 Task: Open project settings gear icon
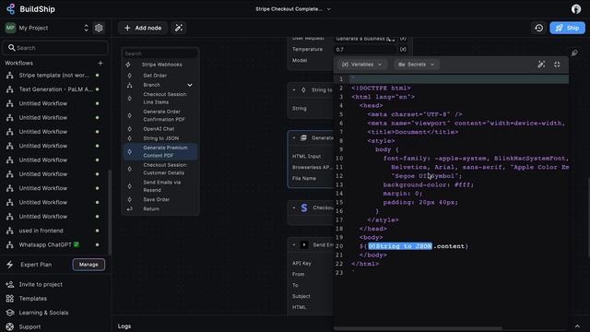(x=99, y=28)
